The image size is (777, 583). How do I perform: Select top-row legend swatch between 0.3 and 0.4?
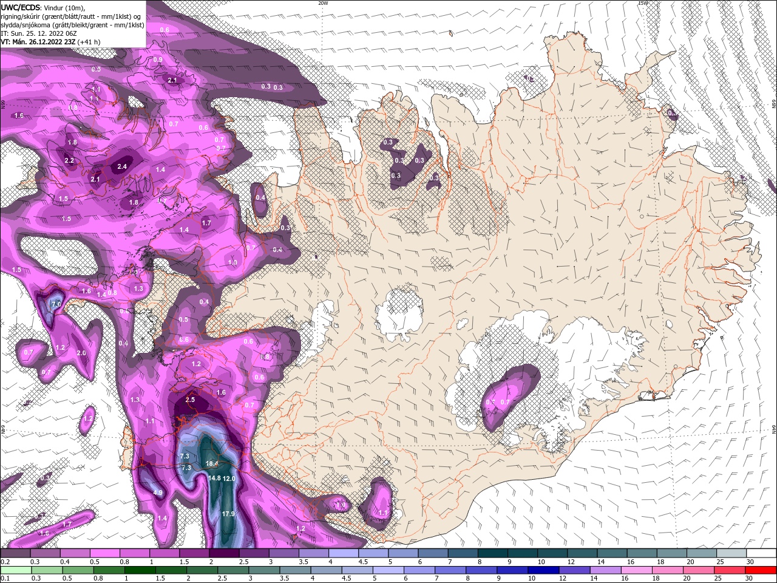[45, 553]
